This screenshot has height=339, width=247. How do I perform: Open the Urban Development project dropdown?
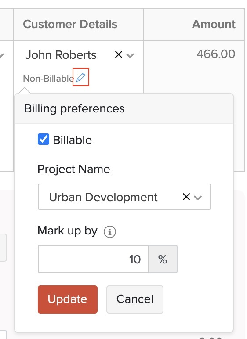(124, 197)
